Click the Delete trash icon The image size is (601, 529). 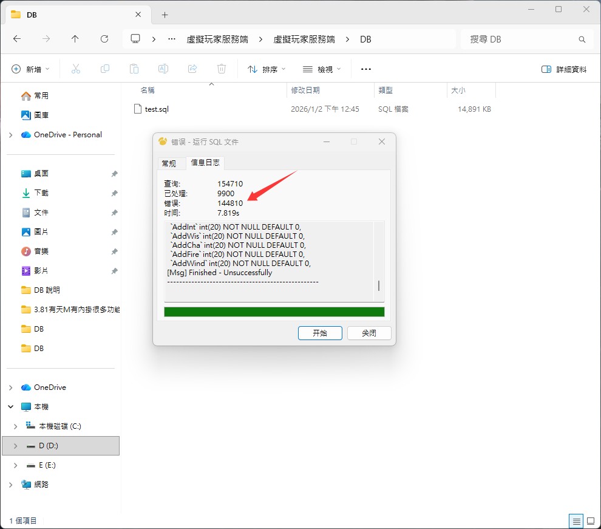222,69
